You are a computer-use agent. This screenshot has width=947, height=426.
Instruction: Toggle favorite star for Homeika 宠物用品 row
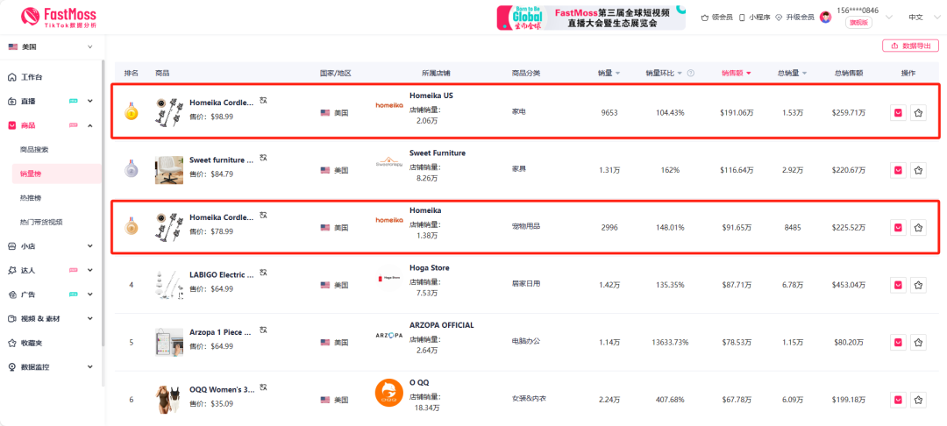point(918,228)
